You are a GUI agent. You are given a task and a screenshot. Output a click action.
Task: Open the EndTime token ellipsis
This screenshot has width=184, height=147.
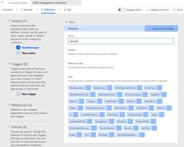pos(139,101)
